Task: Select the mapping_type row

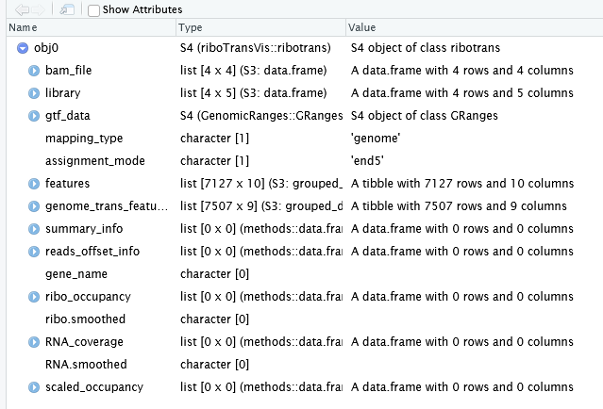Action: (x=305, y=139)
